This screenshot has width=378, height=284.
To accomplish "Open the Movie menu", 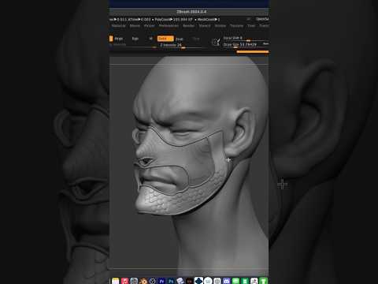I will tap(135, 26).
